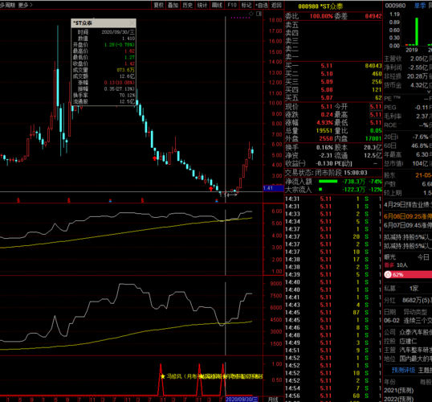Click the 返回 return button
Viewport: 432px width, 402px height.
click(x=276, y=5)
